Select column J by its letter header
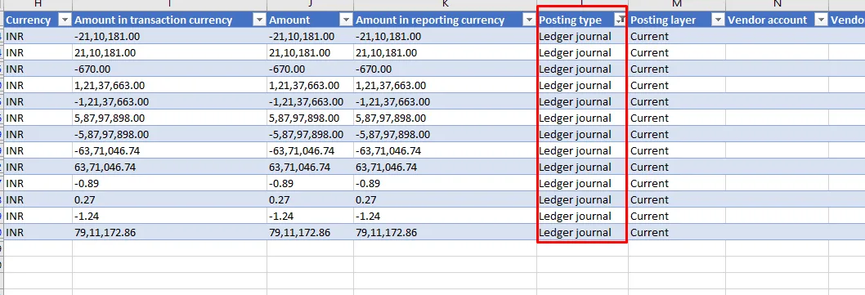The image size is (865, 295). (x=310, y=4)
